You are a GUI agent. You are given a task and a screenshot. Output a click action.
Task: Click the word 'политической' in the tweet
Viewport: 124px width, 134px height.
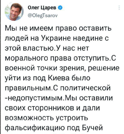coord(85,88)
